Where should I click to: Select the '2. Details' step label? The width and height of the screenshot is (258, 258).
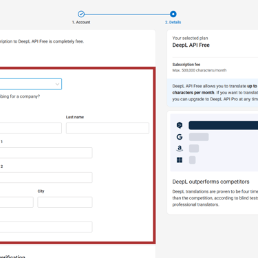[x=173, y=22]
